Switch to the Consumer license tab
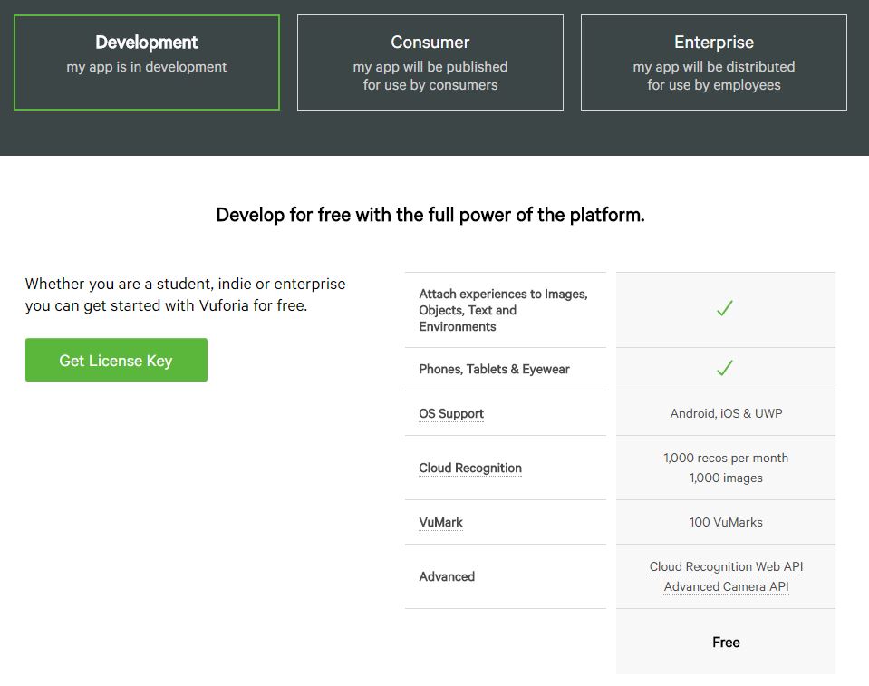 pos(430,63)
